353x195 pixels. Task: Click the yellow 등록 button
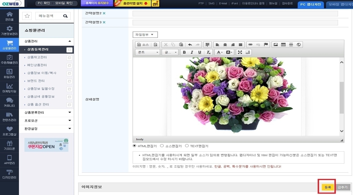coord(328,187)
